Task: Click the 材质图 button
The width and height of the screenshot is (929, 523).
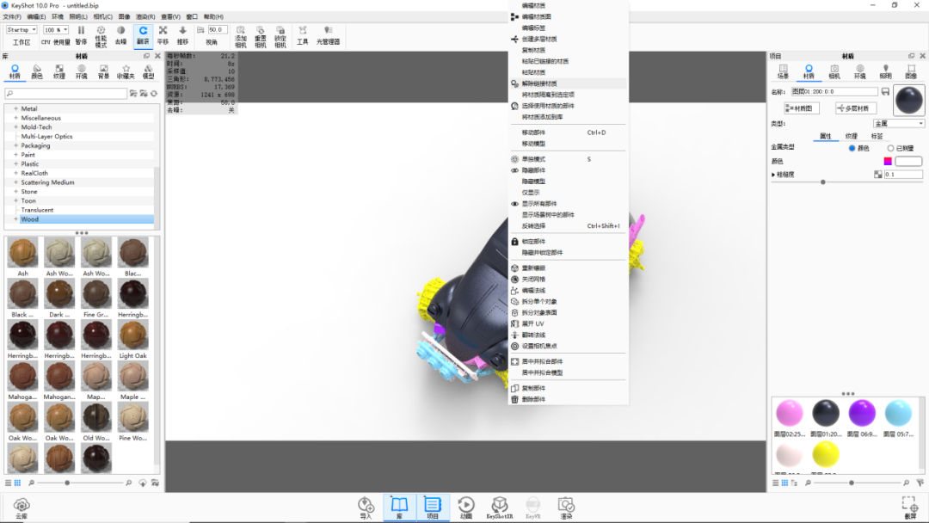Action: tap(802, 108)
